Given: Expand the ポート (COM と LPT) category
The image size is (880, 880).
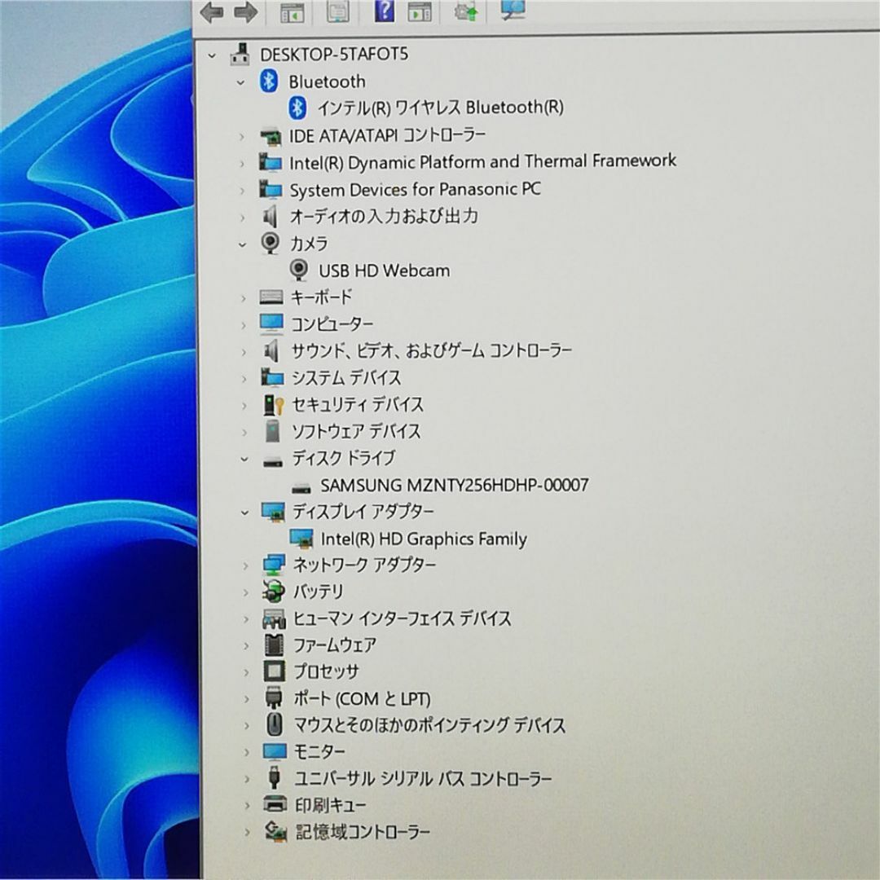Looking at the screenshot, I should pyautogui.click(x=246, y=699).
